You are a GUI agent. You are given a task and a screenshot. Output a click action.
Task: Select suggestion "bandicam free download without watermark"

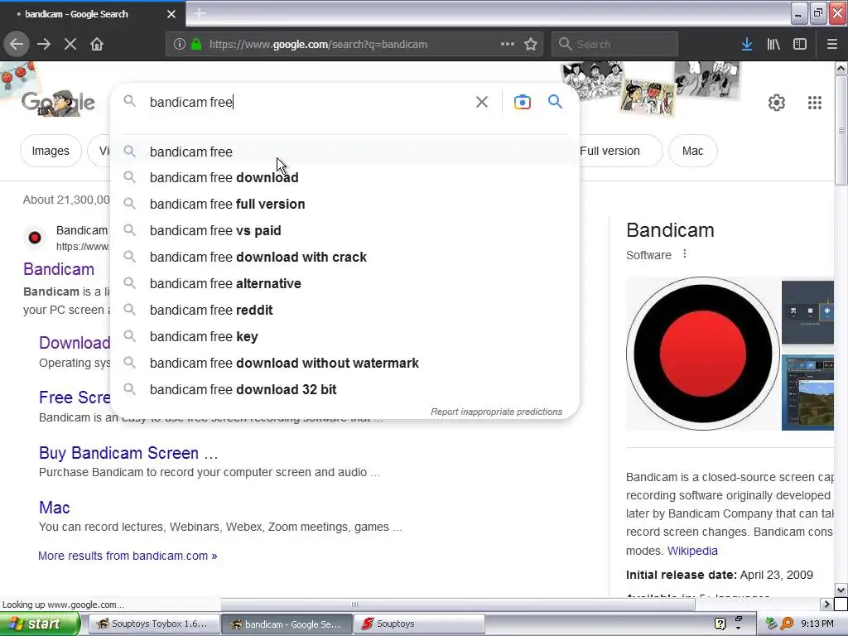coord(344,363)
